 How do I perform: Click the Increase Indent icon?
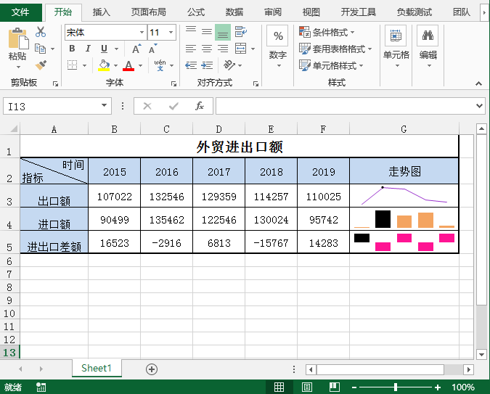pyautogui.click(x=207, y=65)
